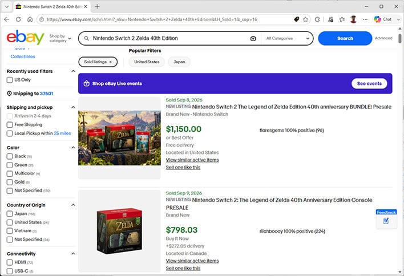The height and width of the screenshot is (276, 404).
Task: Click Sell one like this under $798.03 listing
Action: [x=183, y=268]
